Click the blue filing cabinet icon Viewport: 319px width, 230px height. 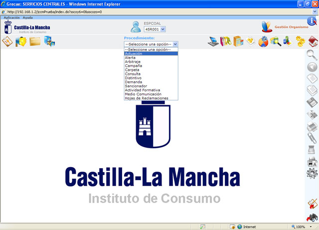pos(49,41)
